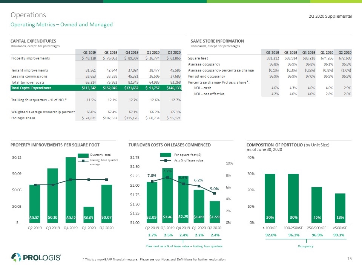Click the Prologis share row label
Image resolution: width=362 pixels, height=271 pixels.
[x=23, y=118]
